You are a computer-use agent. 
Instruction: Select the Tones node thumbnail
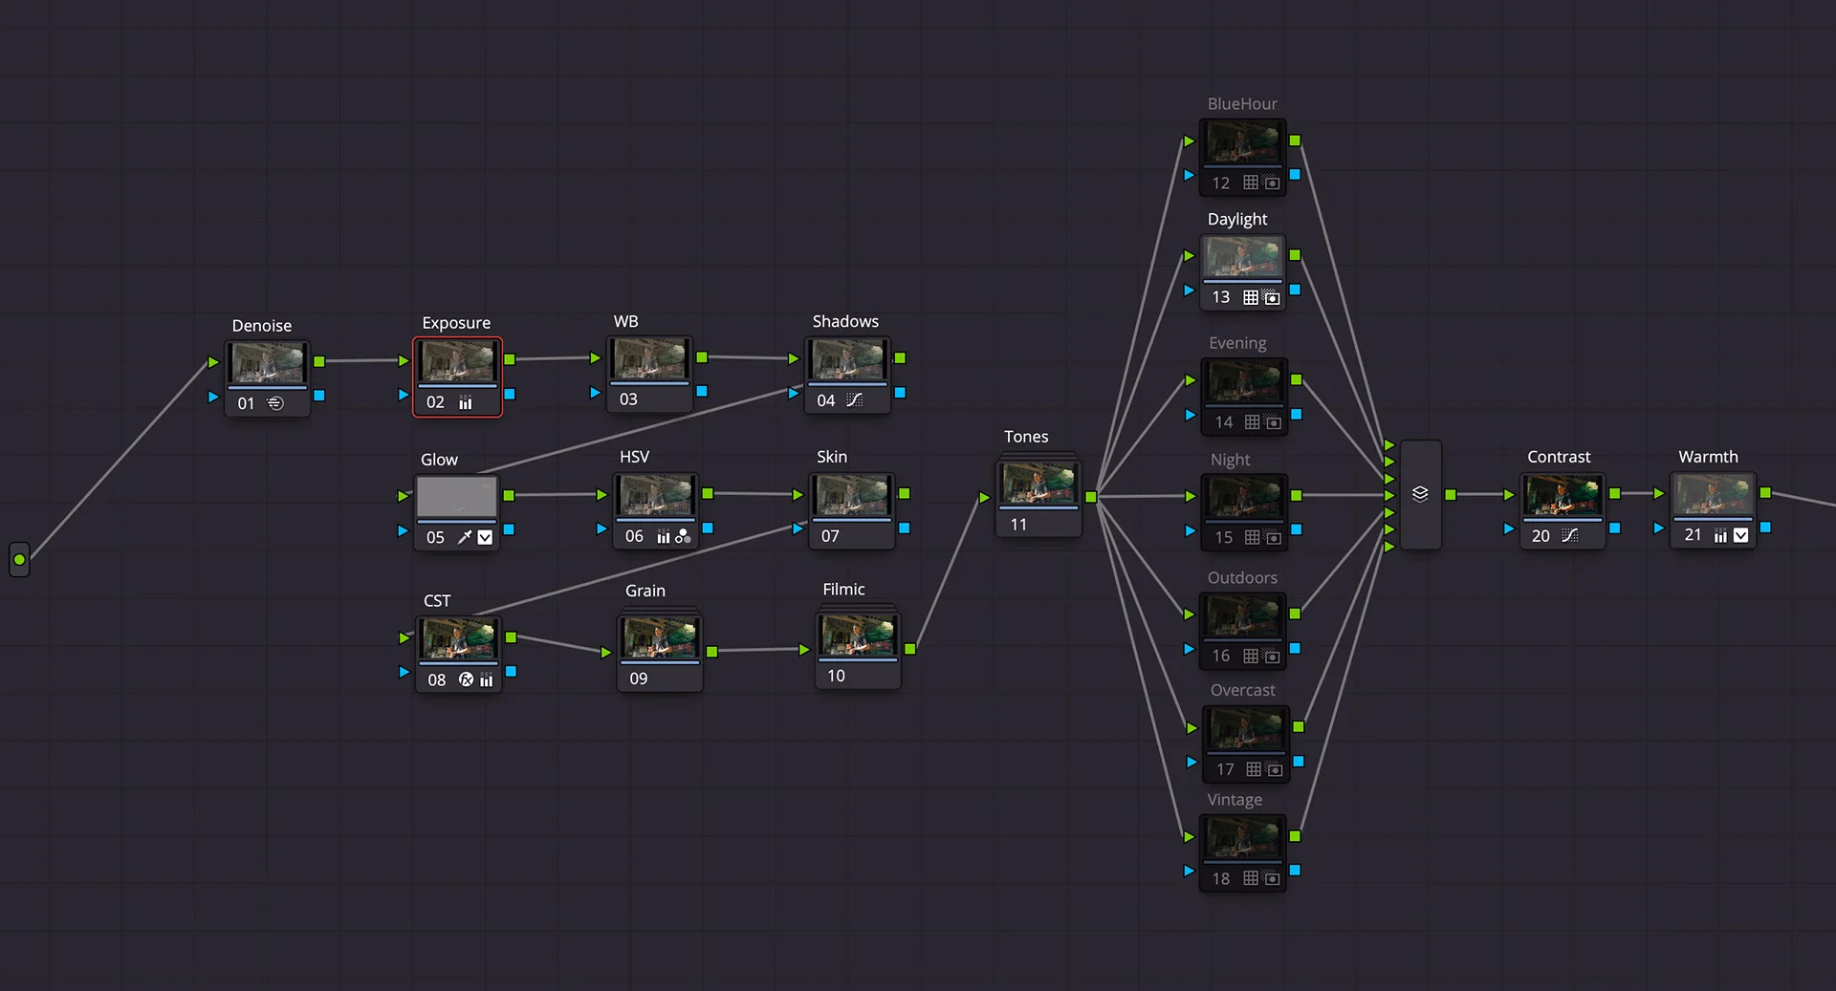coord(1038,485)
